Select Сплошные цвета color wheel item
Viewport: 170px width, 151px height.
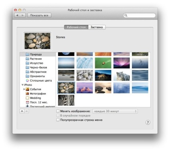point(38,80)
